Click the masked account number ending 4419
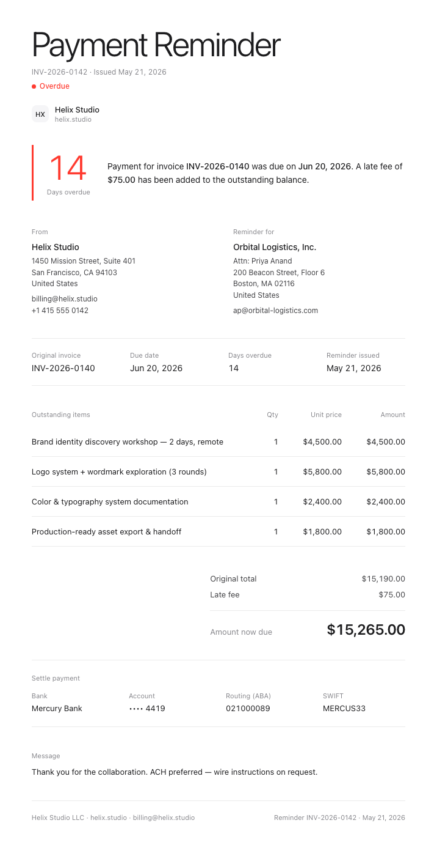437x853 pixels. tap(147, 709)
